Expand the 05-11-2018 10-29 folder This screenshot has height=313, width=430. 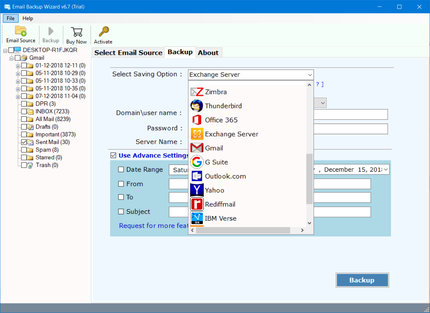18,73
